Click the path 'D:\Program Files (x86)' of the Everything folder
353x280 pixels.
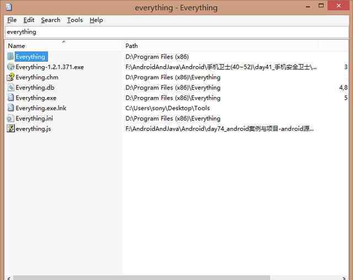click(157, 57)
